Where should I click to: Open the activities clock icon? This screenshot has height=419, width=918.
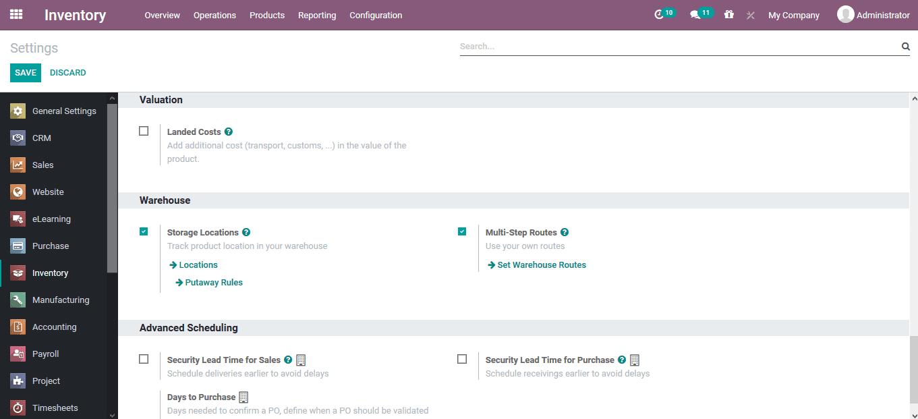660,13
